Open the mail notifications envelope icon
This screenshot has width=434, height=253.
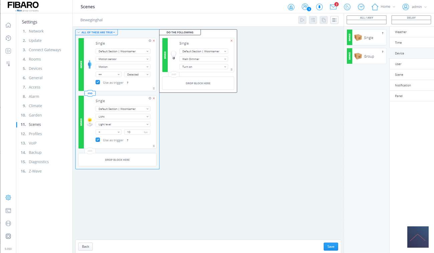(x=333, y=7)
